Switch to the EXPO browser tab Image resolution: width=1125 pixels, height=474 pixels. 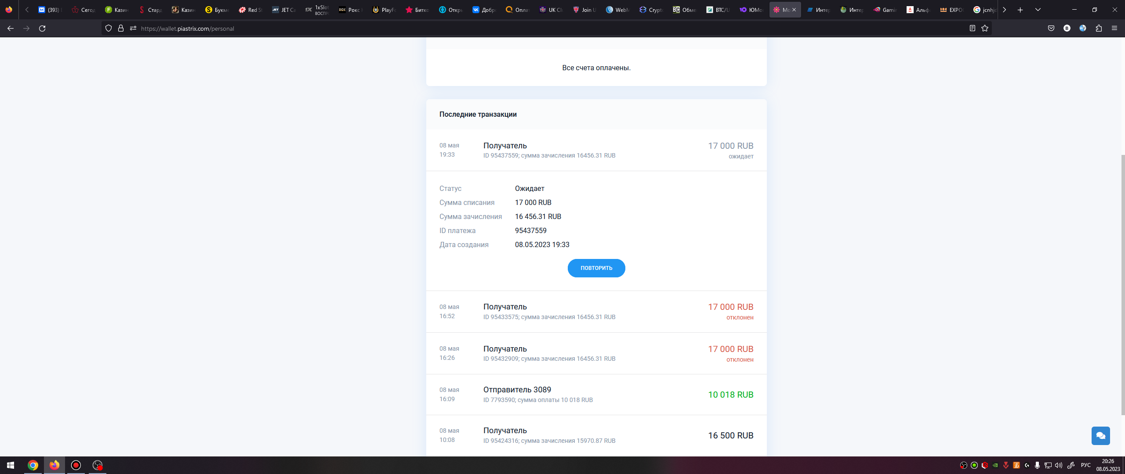(x=951, y=10)
